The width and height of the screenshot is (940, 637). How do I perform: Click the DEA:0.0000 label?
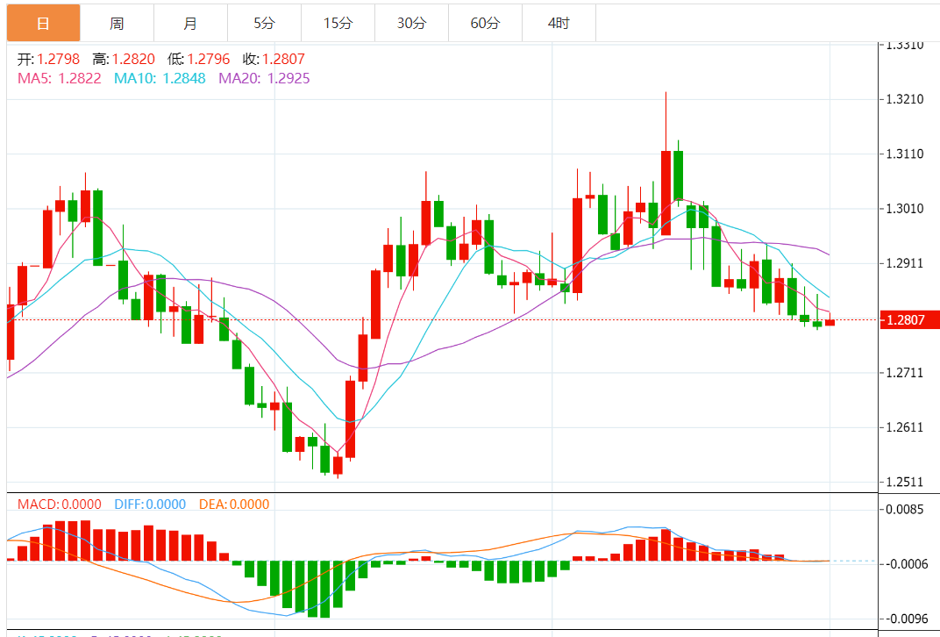[234, 505]
